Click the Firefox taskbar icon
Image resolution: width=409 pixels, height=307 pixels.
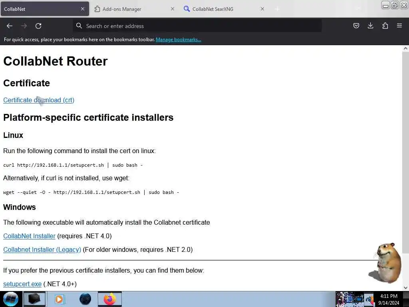(x=110, y=299)
